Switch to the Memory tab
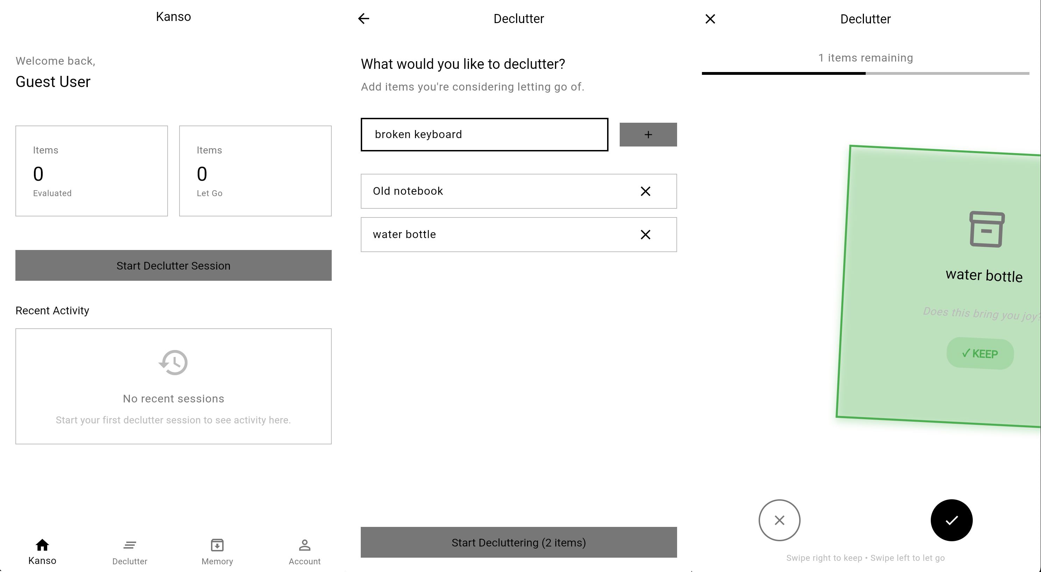Screen dimensions: 1041x572 [217, 552]
